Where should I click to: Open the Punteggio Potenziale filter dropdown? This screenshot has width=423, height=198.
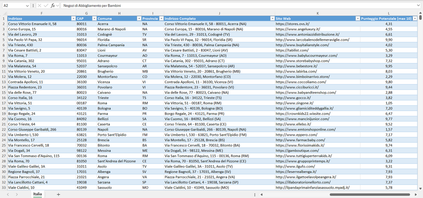(415, 19)
